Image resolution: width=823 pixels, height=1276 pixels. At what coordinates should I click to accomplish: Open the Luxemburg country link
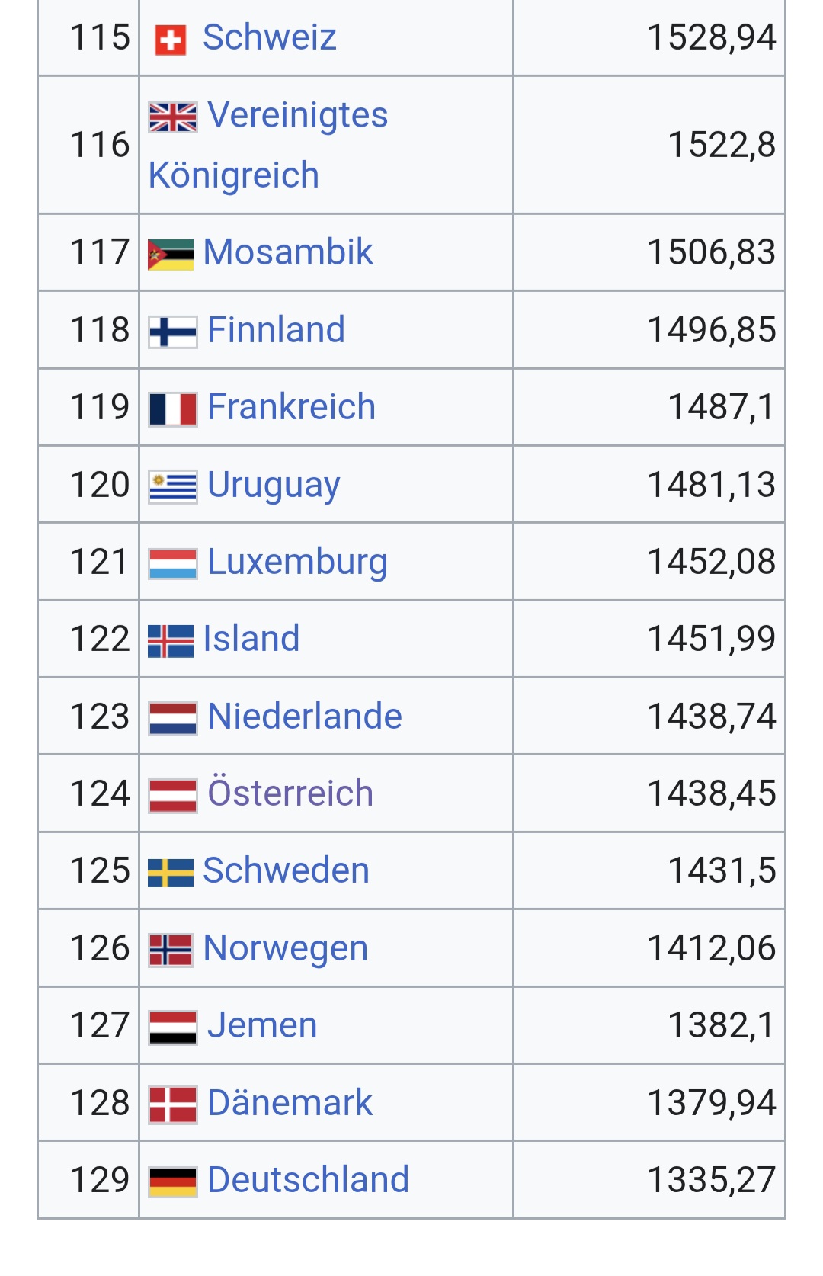click(297, 562)
